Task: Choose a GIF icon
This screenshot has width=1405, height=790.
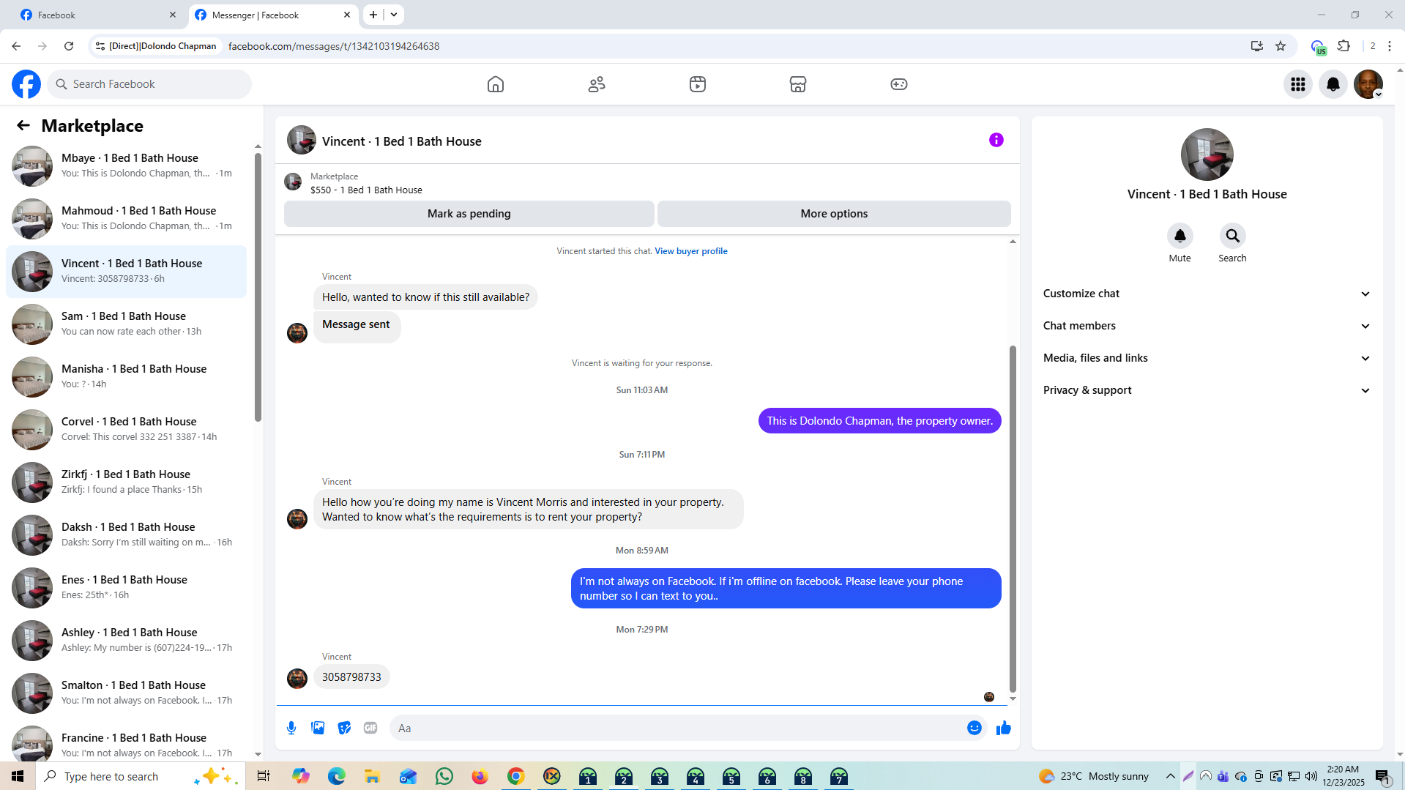Action: (370, 728)
